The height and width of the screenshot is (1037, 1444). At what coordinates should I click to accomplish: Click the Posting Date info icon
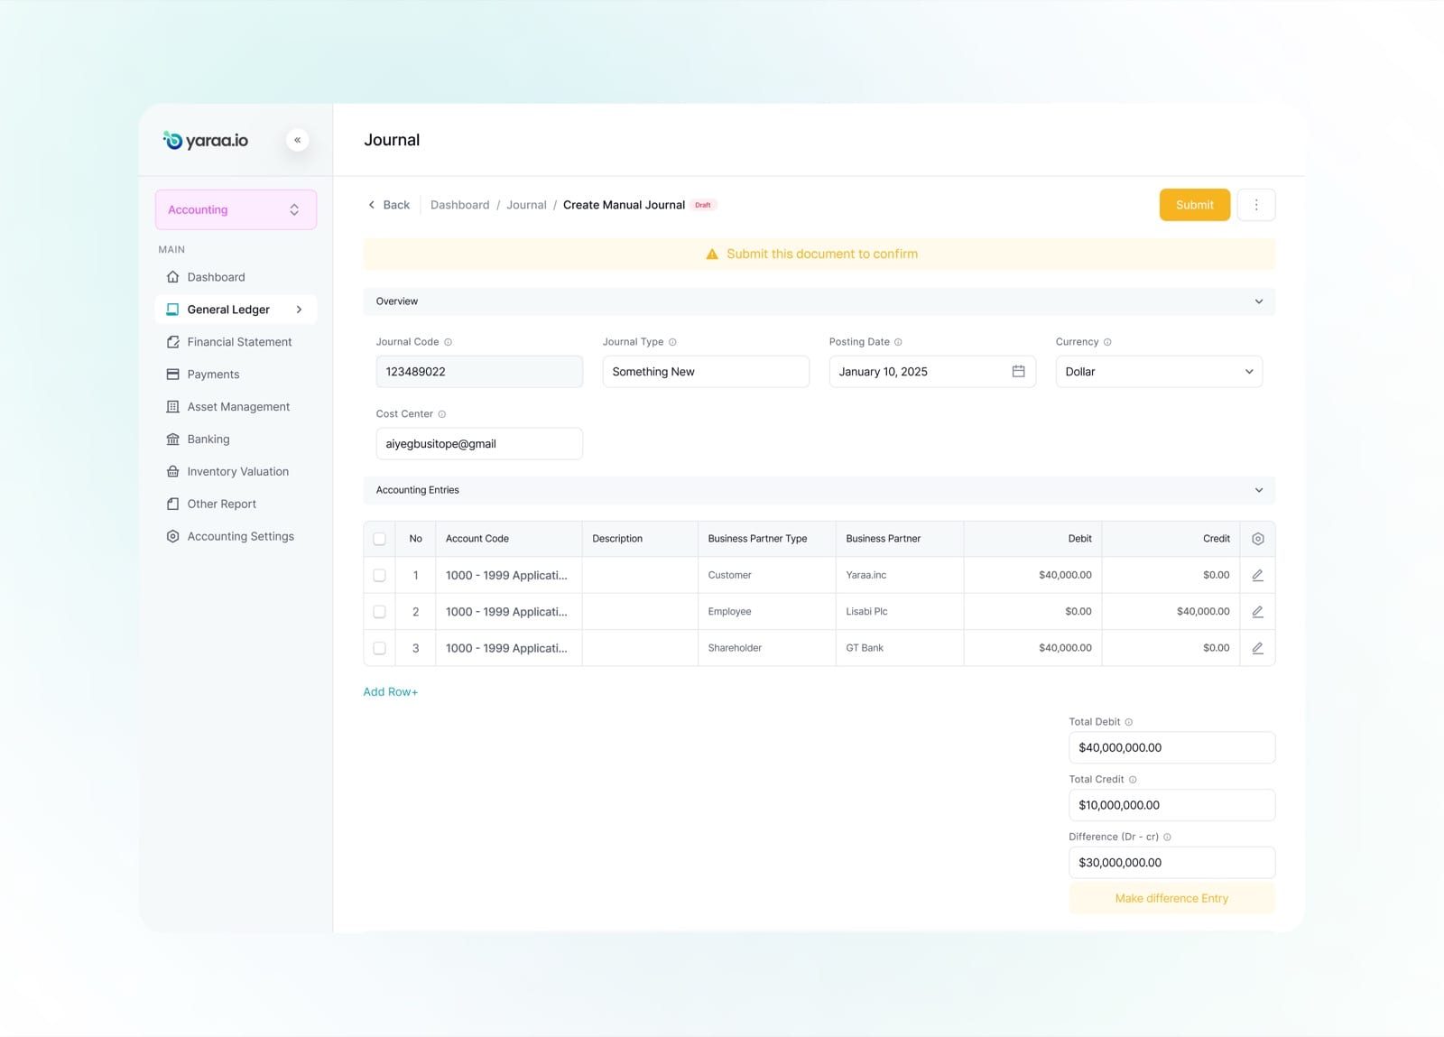coord(898,342)
